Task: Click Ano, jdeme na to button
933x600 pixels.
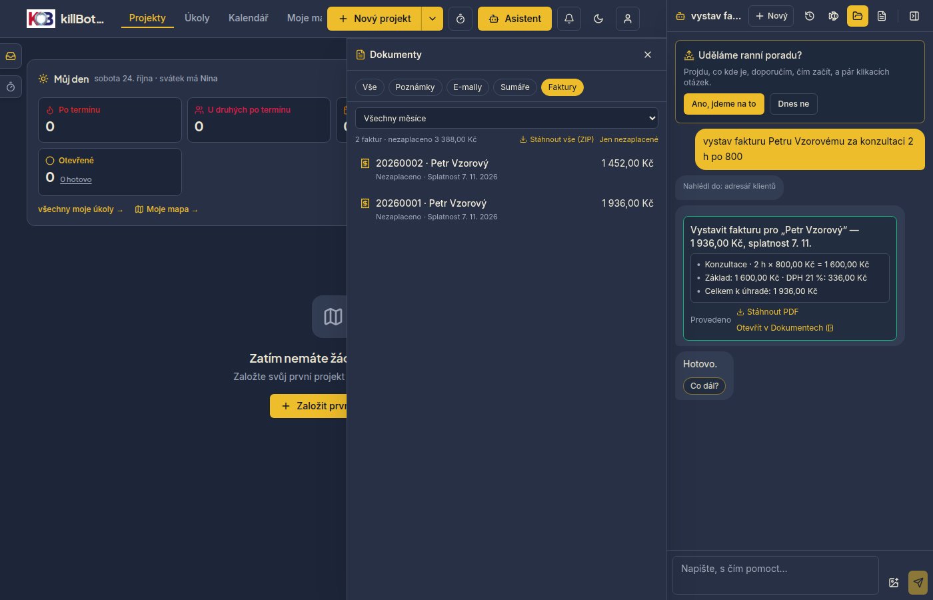Action: tap(724, 104)
